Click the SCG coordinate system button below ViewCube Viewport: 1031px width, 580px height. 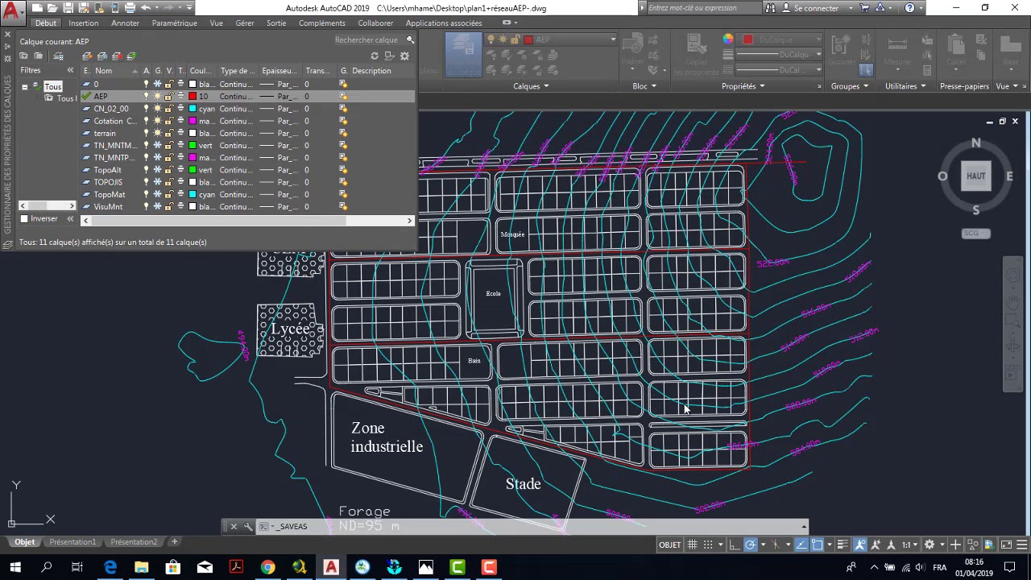point(976,234)
